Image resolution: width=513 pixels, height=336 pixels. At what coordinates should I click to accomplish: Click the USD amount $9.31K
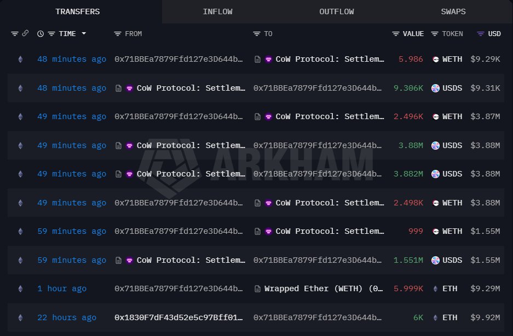[485, 88]
